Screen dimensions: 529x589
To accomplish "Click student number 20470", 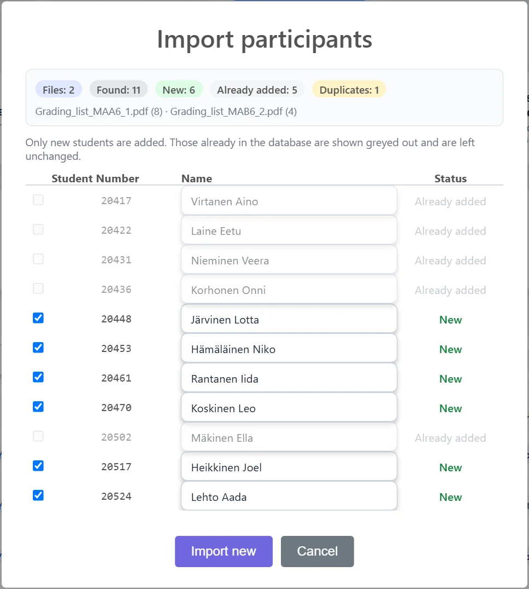I will (x=116, y=408).
